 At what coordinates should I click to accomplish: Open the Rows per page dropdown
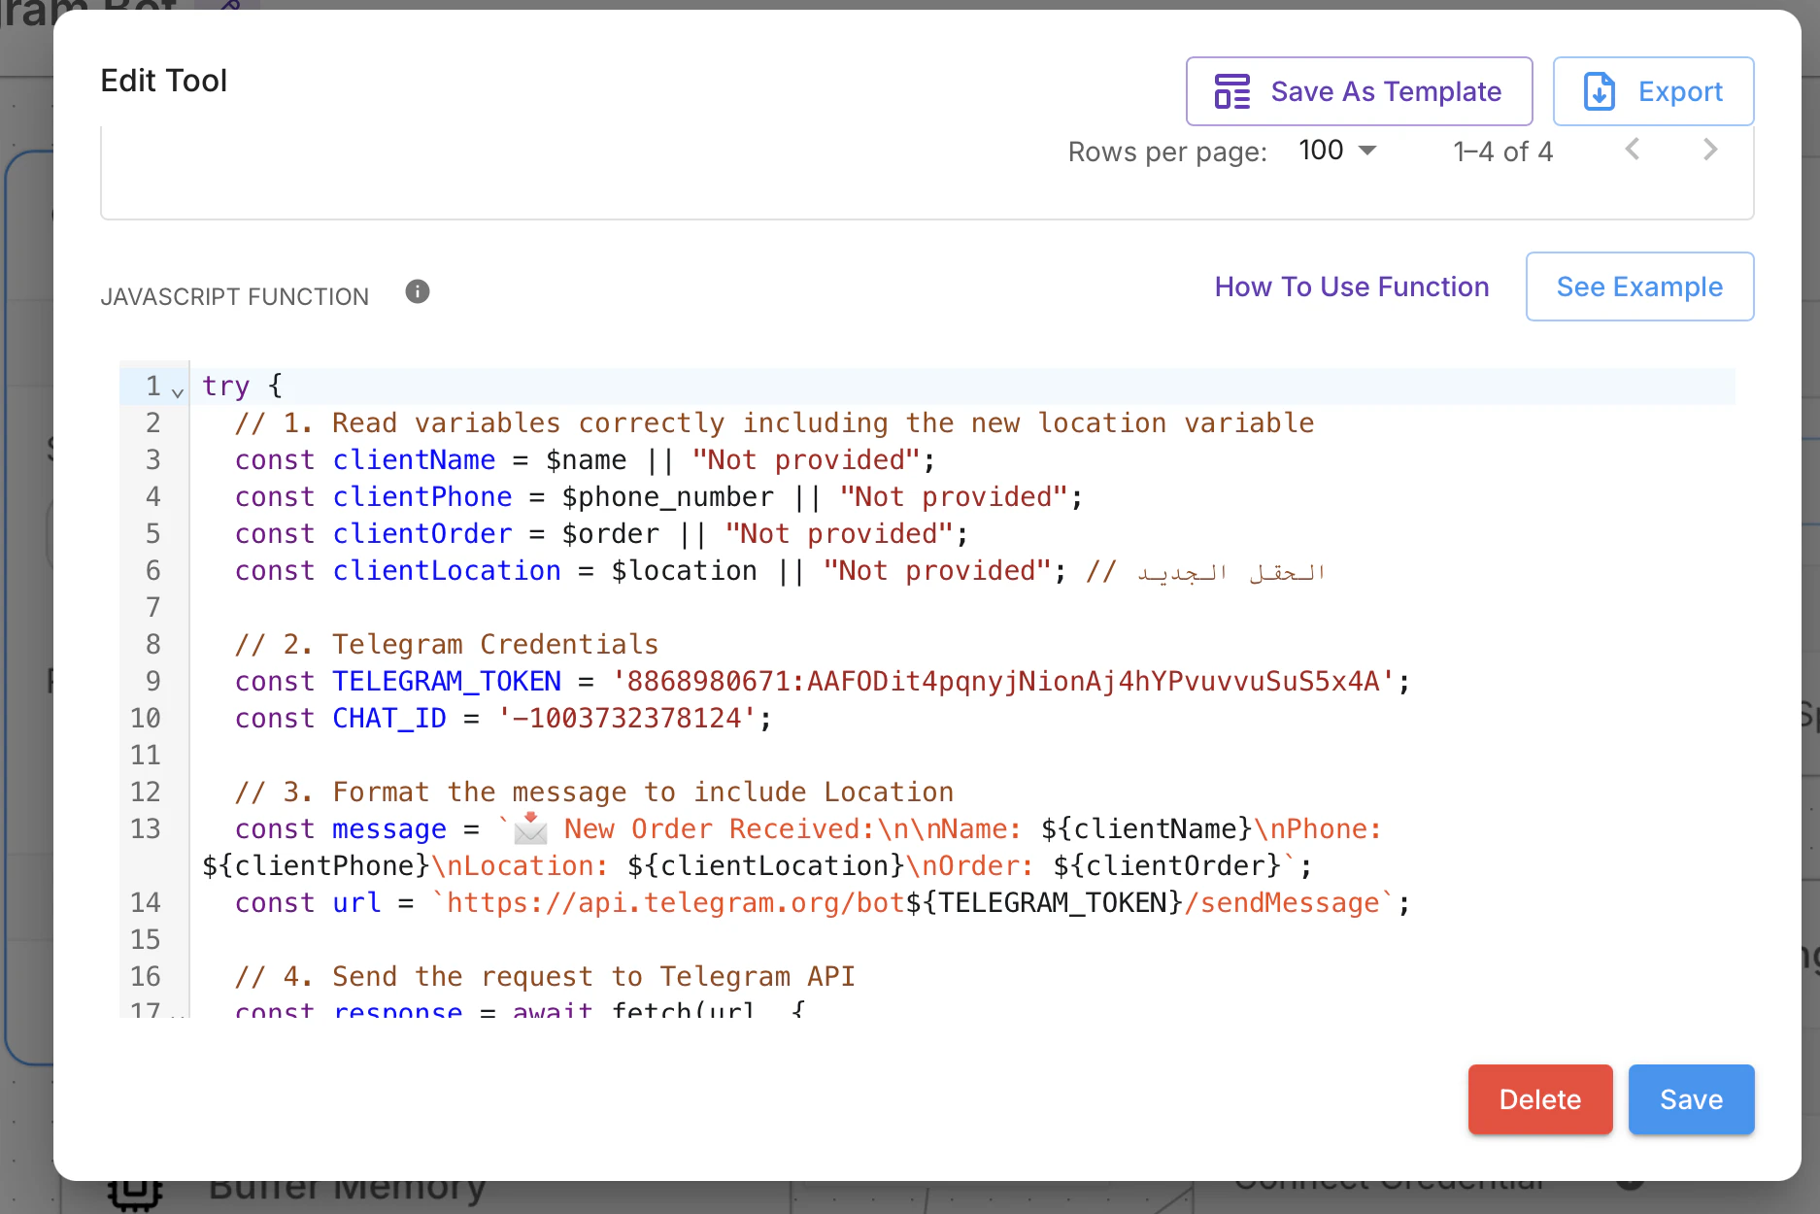[x=1337, y=151]
